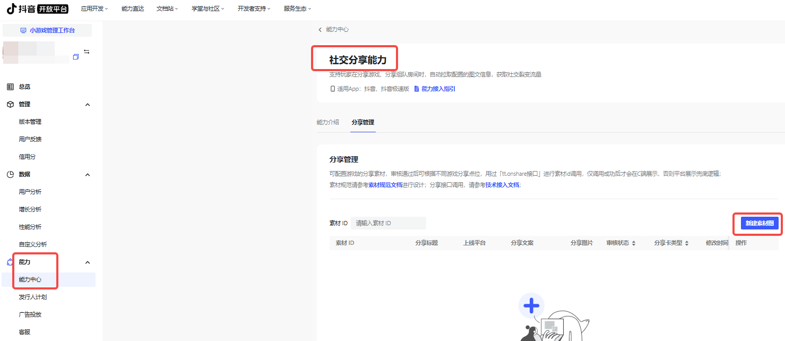Click the 素材 ID search input field
785x341 pixels.
pyautogui.click(x=389, y=223)
